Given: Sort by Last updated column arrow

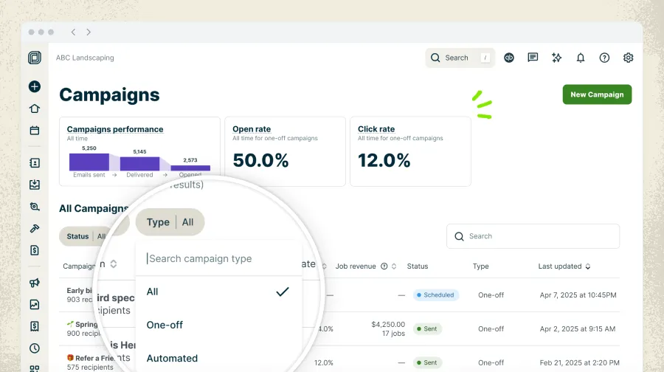Looking at the screenshot, I should coord(588,266).
